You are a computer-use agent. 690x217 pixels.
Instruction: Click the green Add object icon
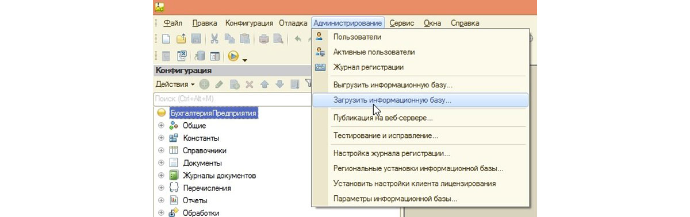[x=204, y=84]
